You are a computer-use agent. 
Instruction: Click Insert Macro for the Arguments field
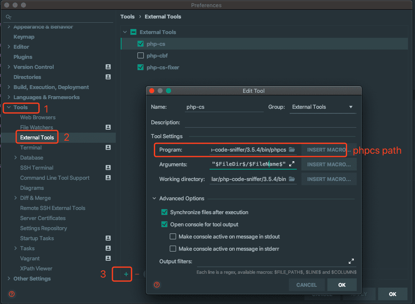329,164
